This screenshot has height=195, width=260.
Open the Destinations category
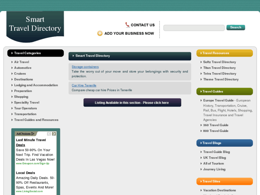coord(24,79)
